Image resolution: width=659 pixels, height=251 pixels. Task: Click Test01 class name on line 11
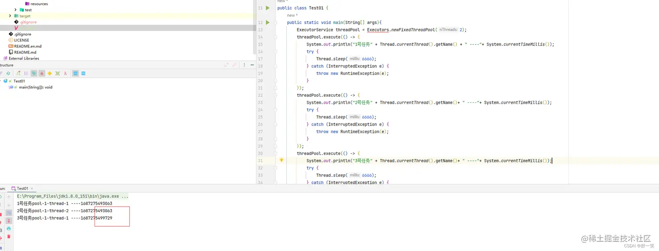tap(315, 8)
